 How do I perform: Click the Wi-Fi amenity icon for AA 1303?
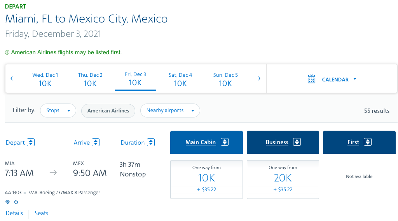coord(8,202)
